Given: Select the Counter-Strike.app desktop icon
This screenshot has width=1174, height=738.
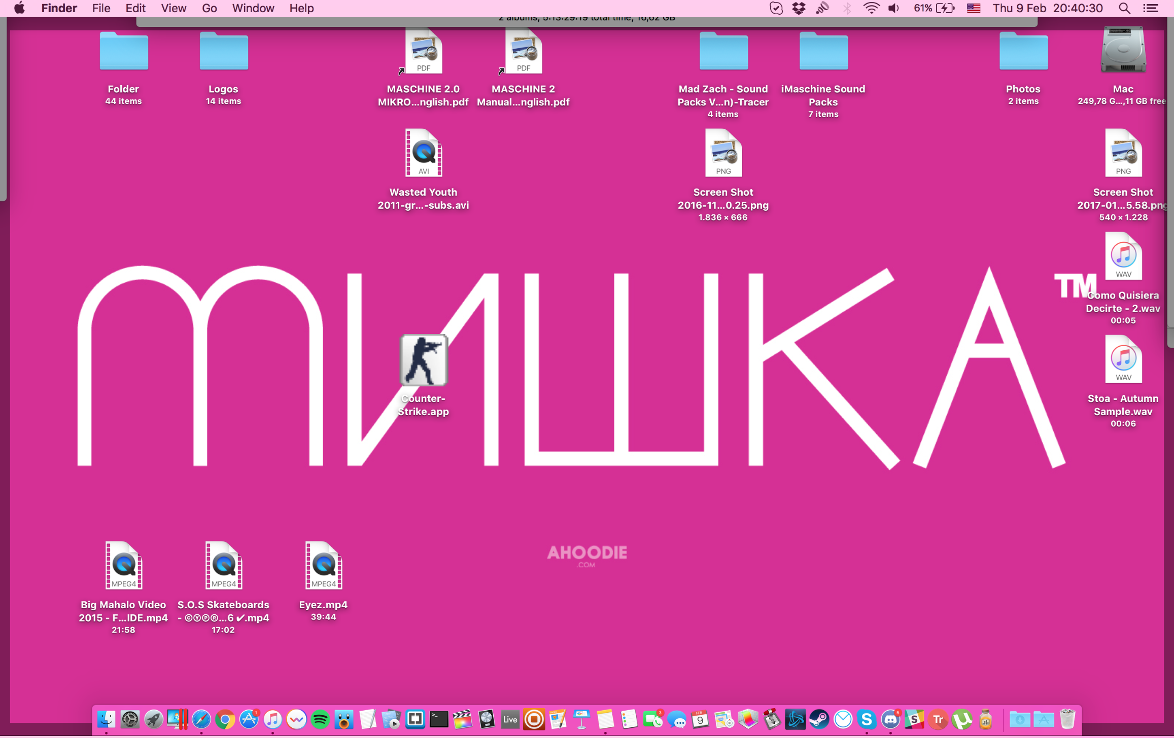Looking at the screenshot, I should click(423, 361).
